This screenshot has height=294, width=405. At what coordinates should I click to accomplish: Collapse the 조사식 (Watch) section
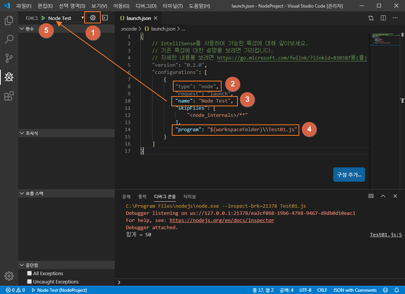(66, 133)
